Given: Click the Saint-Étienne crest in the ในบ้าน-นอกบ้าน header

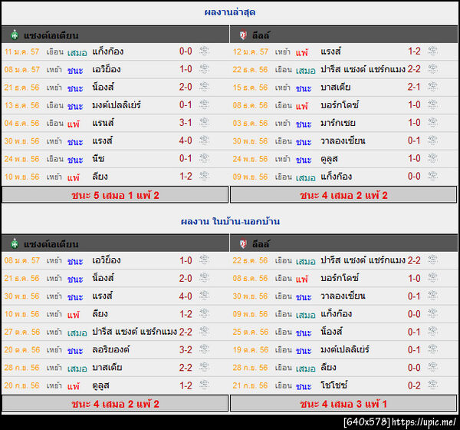Looking at the screenshot, I should 15,243.
